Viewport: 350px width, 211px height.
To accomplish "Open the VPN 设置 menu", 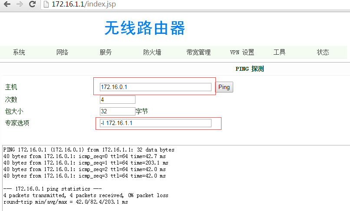I will [242, 53].
